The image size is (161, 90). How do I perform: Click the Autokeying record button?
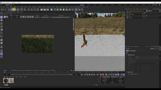[103, 74]
